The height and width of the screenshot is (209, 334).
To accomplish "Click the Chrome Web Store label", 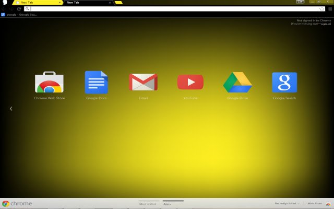I will pyautogui.click(x=50, y=98).
